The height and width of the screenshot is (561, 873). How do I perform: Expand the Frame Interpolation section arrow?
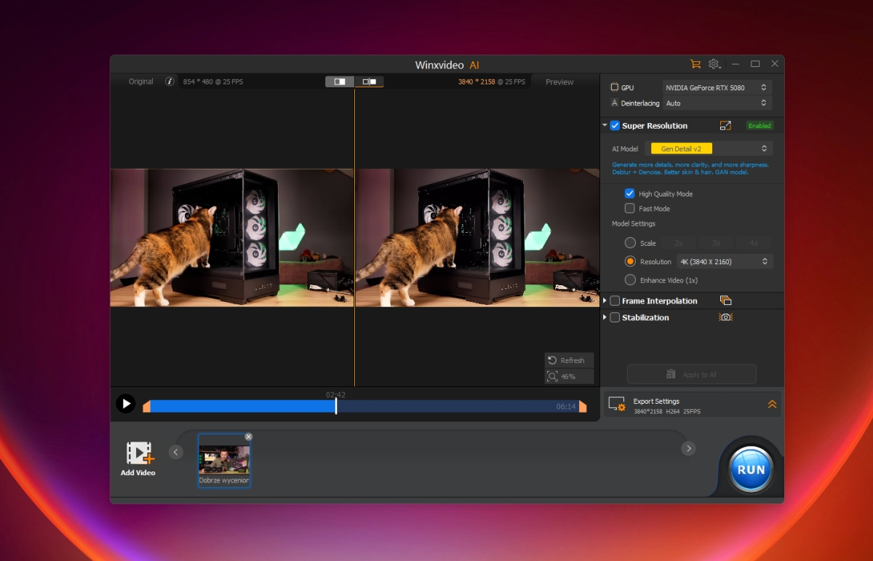[x=605, y=301]
